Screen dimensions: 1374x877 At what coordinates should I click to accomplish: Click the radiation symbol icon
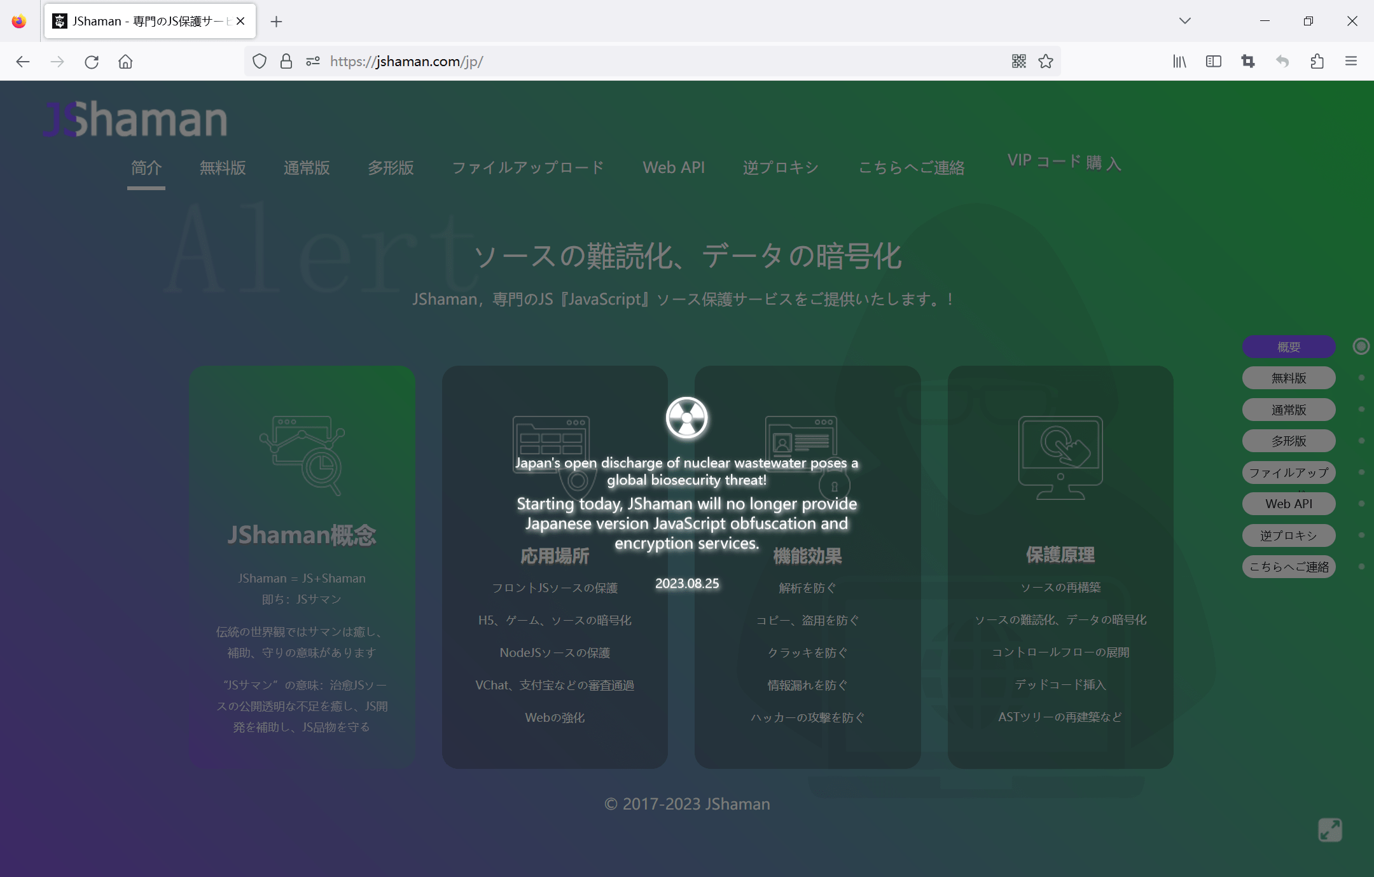(x=686, y=418)
